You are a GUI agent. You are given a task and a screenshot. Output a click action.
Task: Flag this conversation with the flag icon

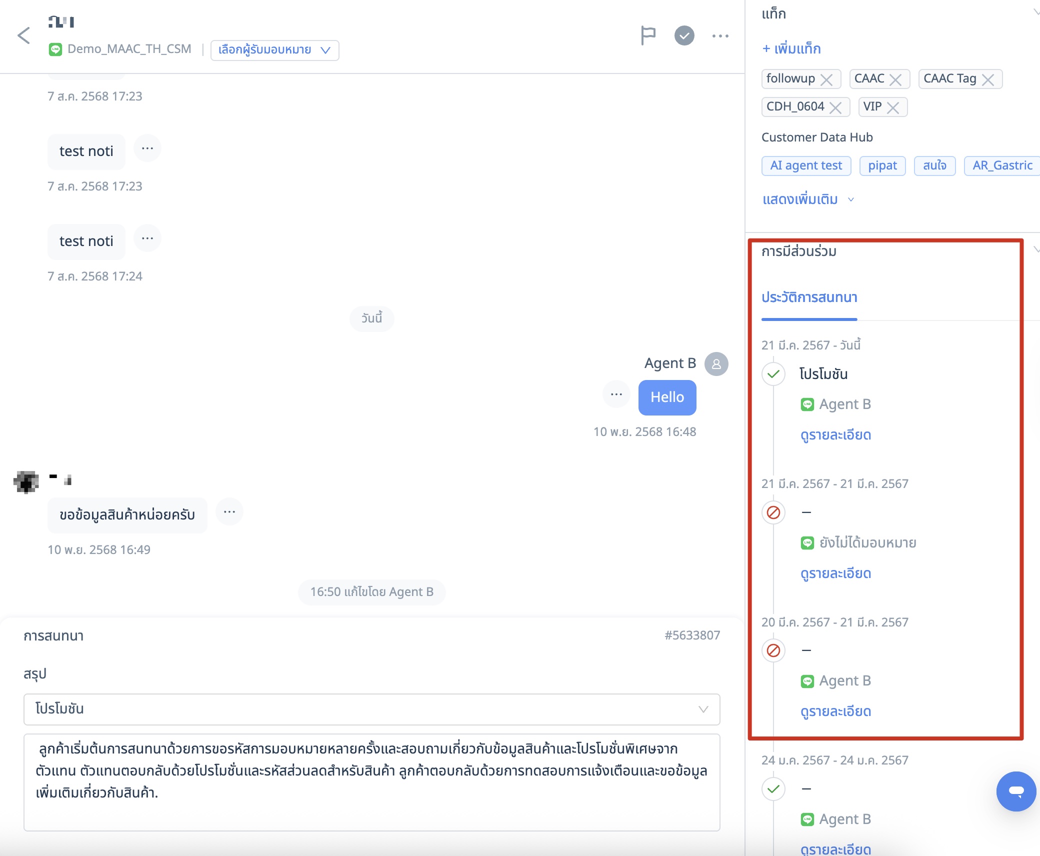(x=648, y=35)
